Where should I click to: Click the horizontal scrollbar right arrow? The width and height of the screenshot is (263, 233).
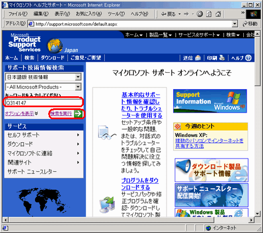click(x=251, y=220)
